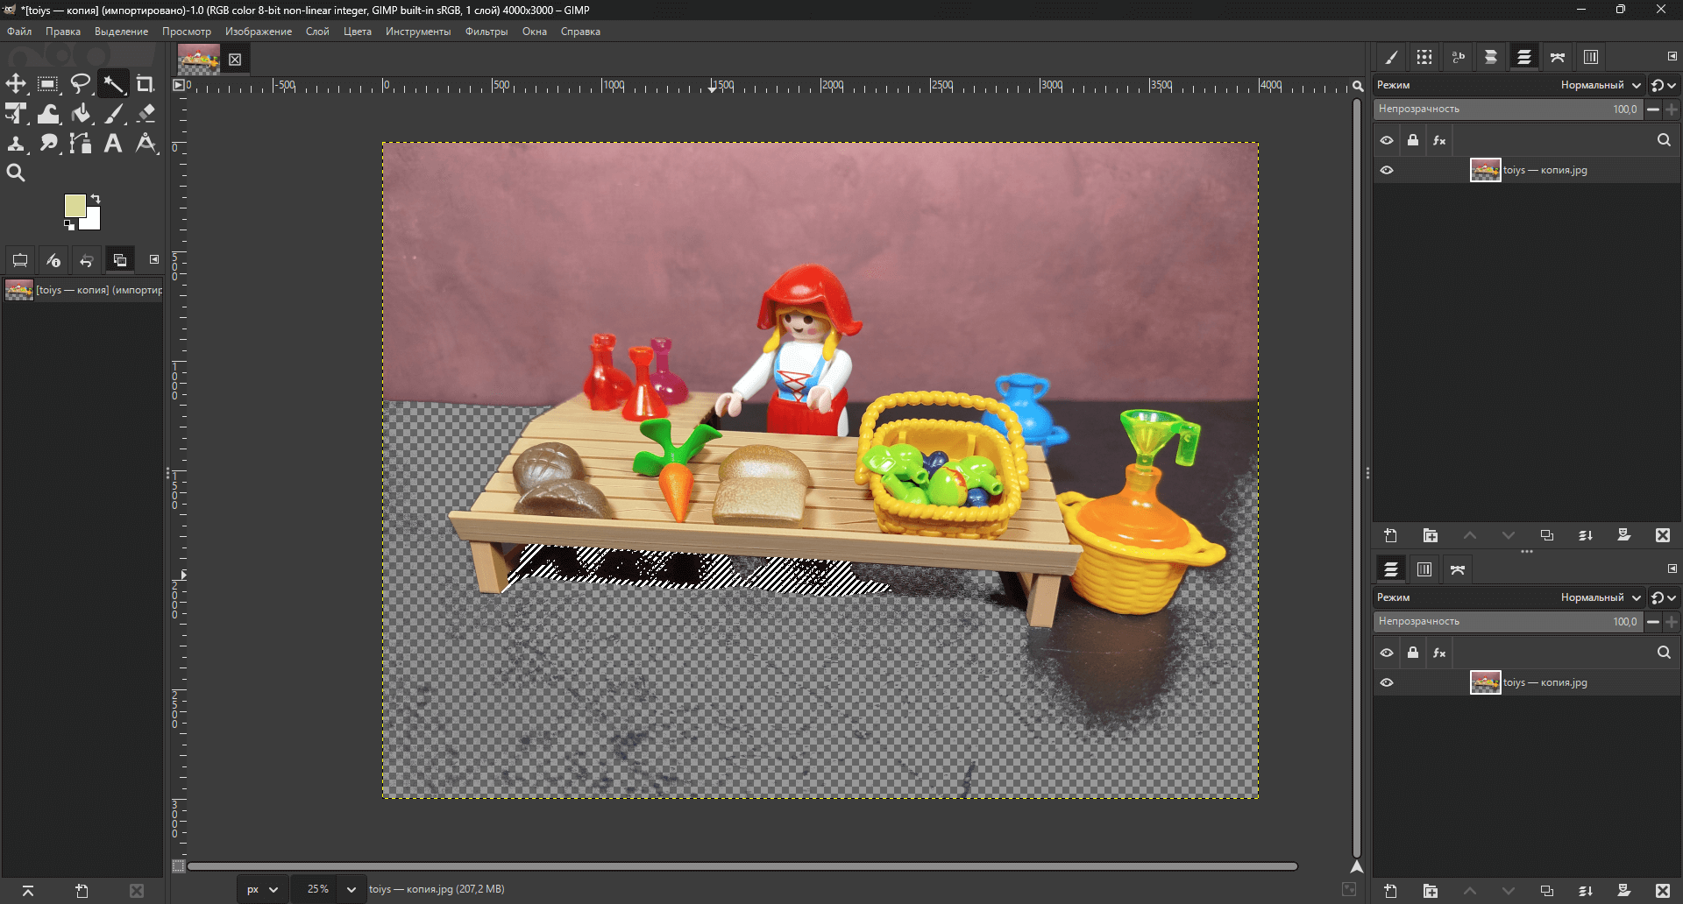The image size is (1683, 904).
Task: Select the Paintbrush tool in toolbox
Action: pyautogui.click(x=113, y=114)
